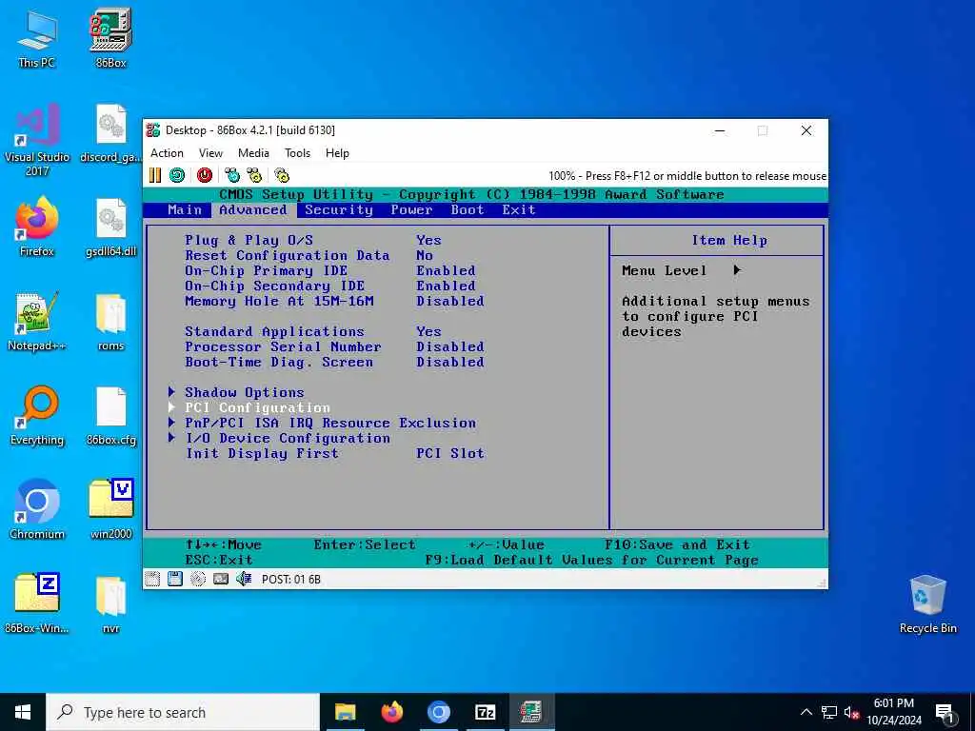Screen dimensions: 975x731
Task: Switch to the Power BIOS tab
Action: click(x=411, y=210)
